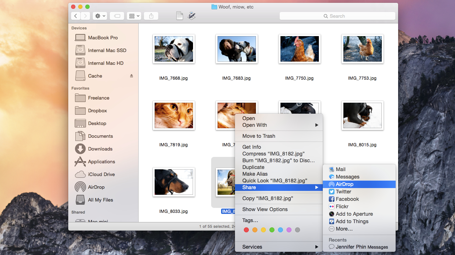Screen dimensions: 455x255
Task: Share to Facebook
Action: click(x=359, y=199)
